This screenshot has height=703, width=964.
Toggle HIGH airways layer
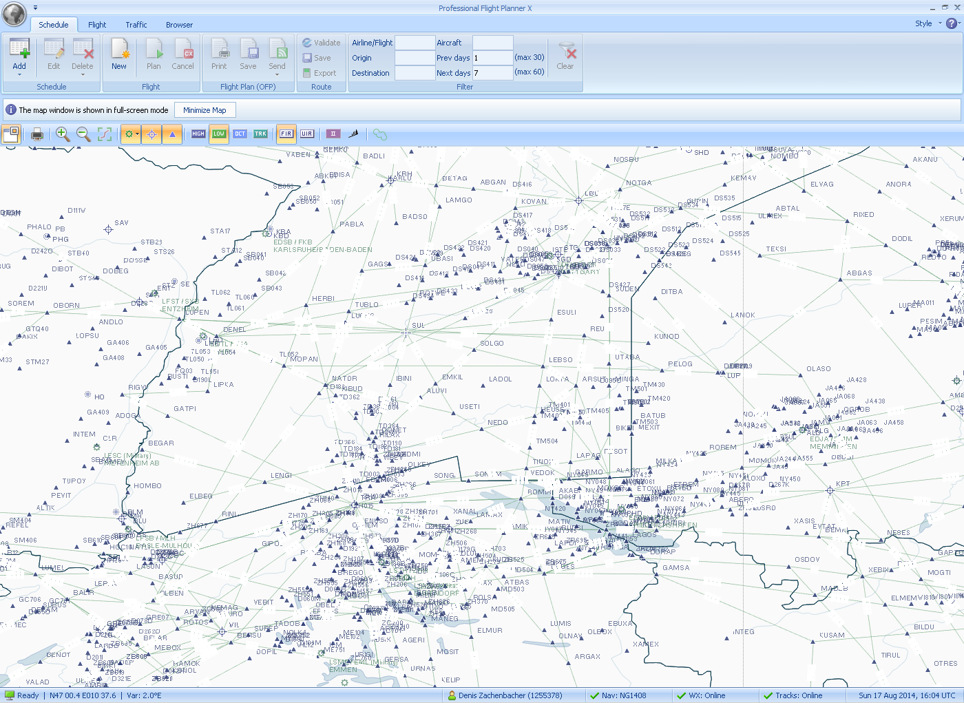[x=198, y=134]
